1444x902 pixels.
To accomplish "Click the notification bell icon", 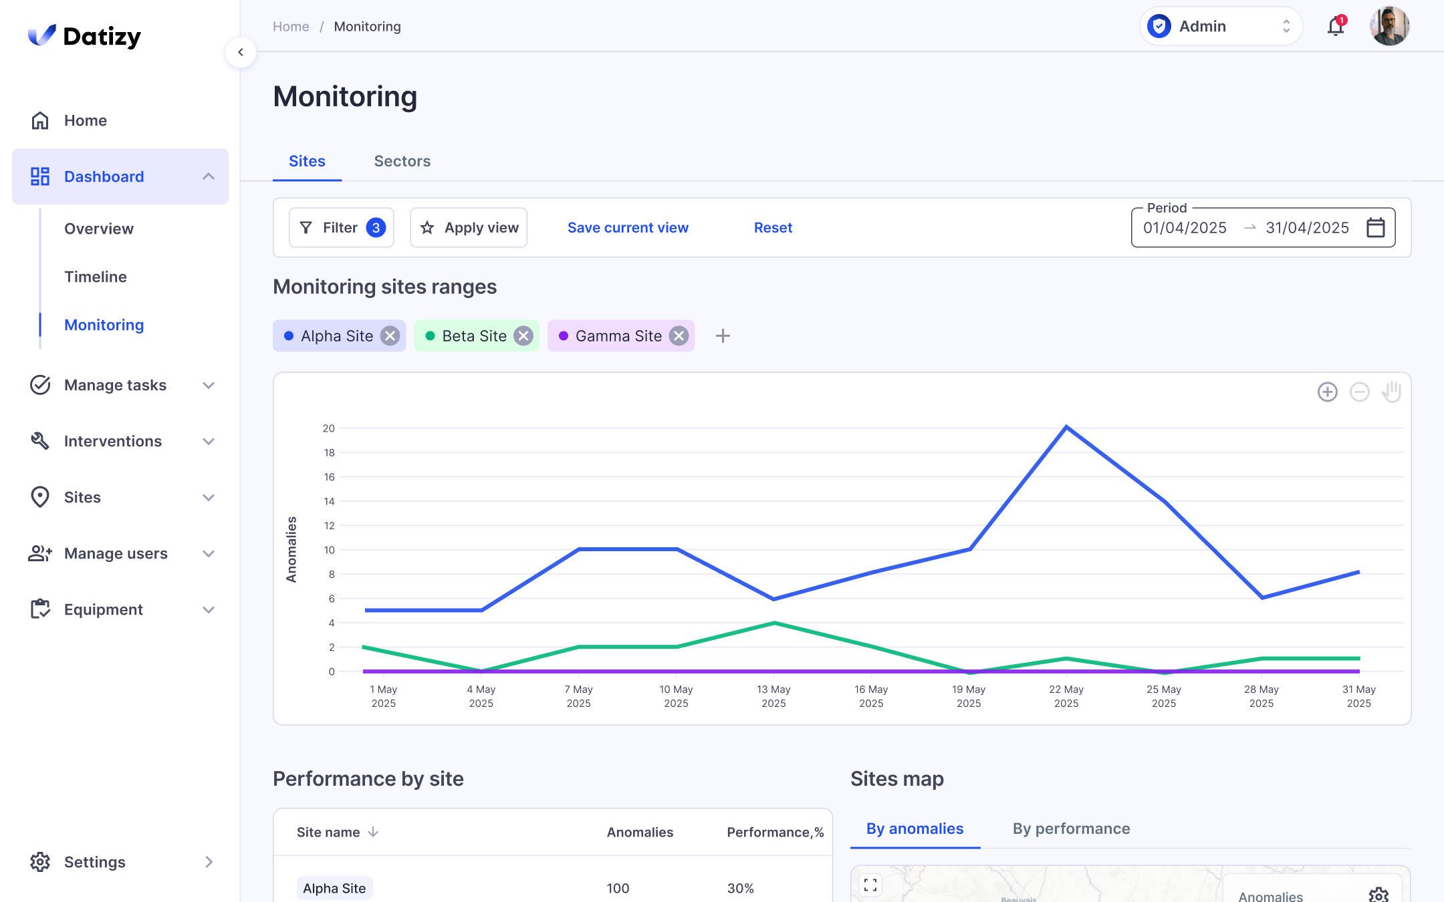I will [1335, 27].
